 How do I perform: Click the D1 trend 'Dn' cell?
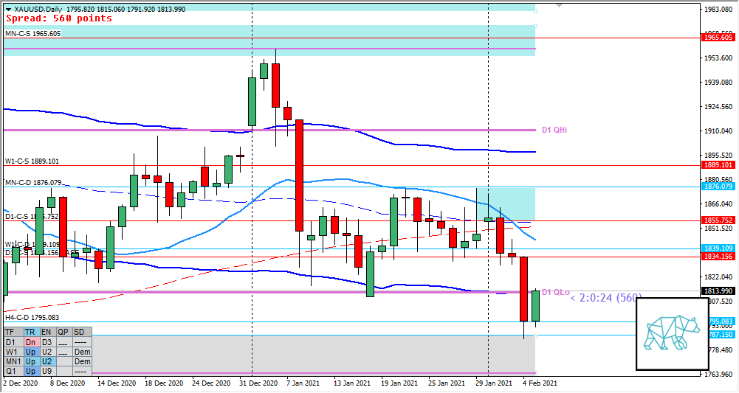click(x=30, y=342)
